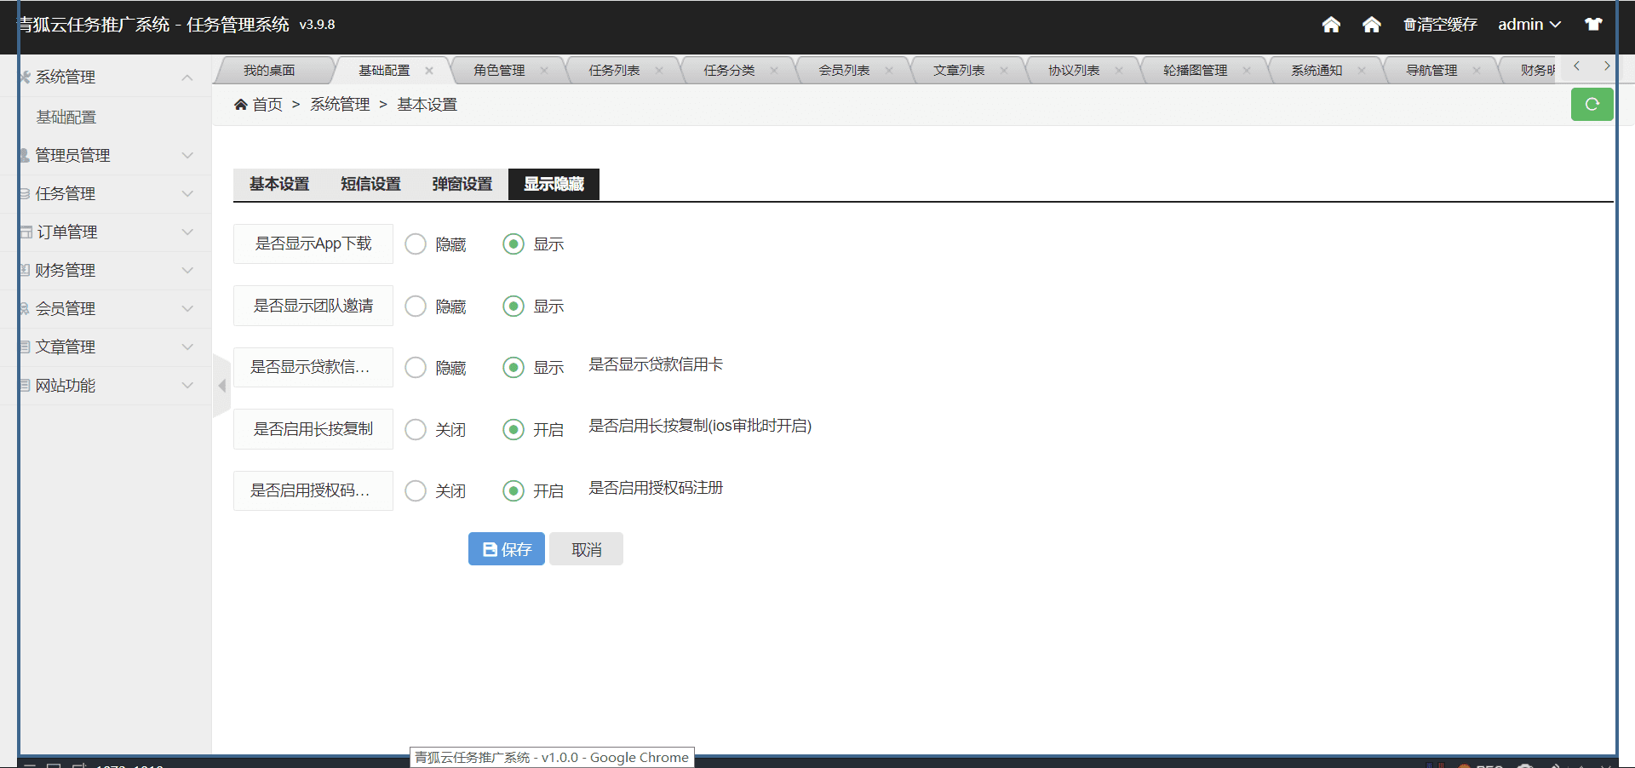Open the 会员列表 page tab
This screenshot has height=768, width=1635.
tap(843, 71)
